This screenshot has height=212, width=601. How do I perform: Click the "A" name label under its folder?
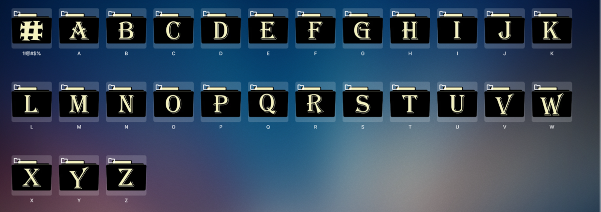[79, 53]
